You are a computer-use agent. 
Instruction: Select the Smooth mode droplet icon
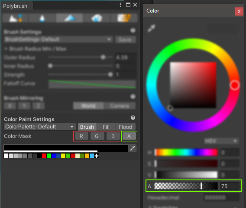[42, 18]
